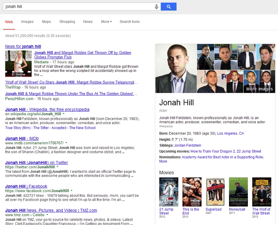Open the TMZ.com news and videos result
Image resolution: width=278 pixels, height=225 pixels.
[51, 210]
